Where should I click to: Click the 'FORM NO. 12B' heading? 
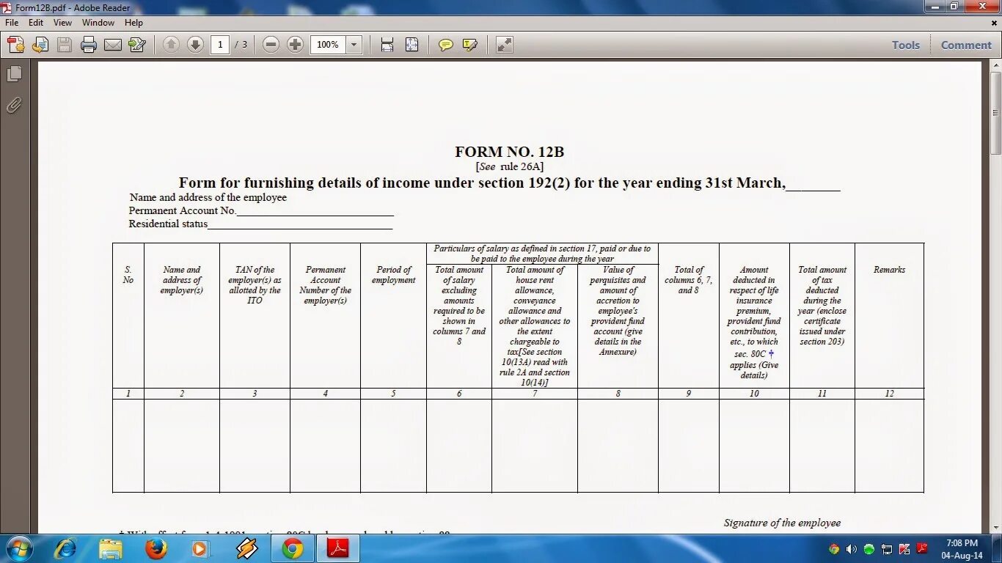pyautogui.click(x=510, y=152)
